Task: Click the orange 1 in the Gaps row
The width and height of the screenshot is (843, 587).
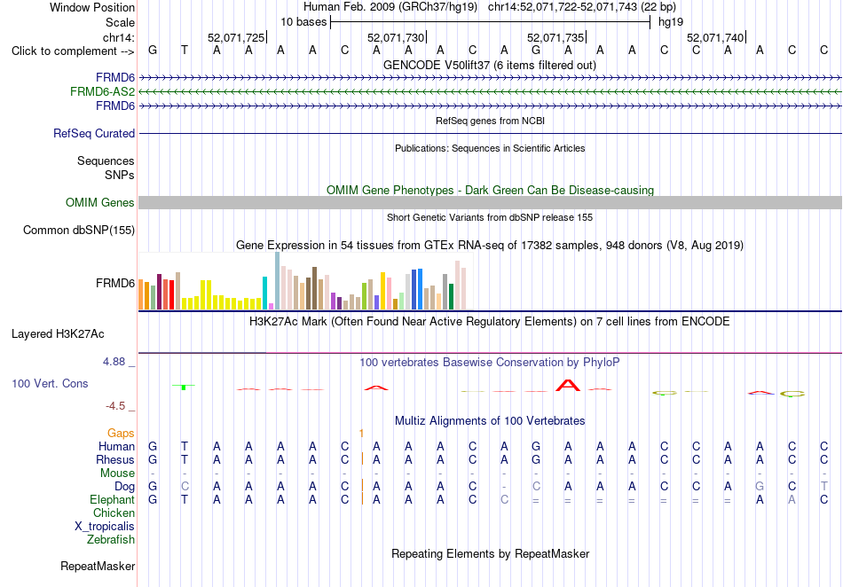Action: pyautogui.click(x=361, y=433)
